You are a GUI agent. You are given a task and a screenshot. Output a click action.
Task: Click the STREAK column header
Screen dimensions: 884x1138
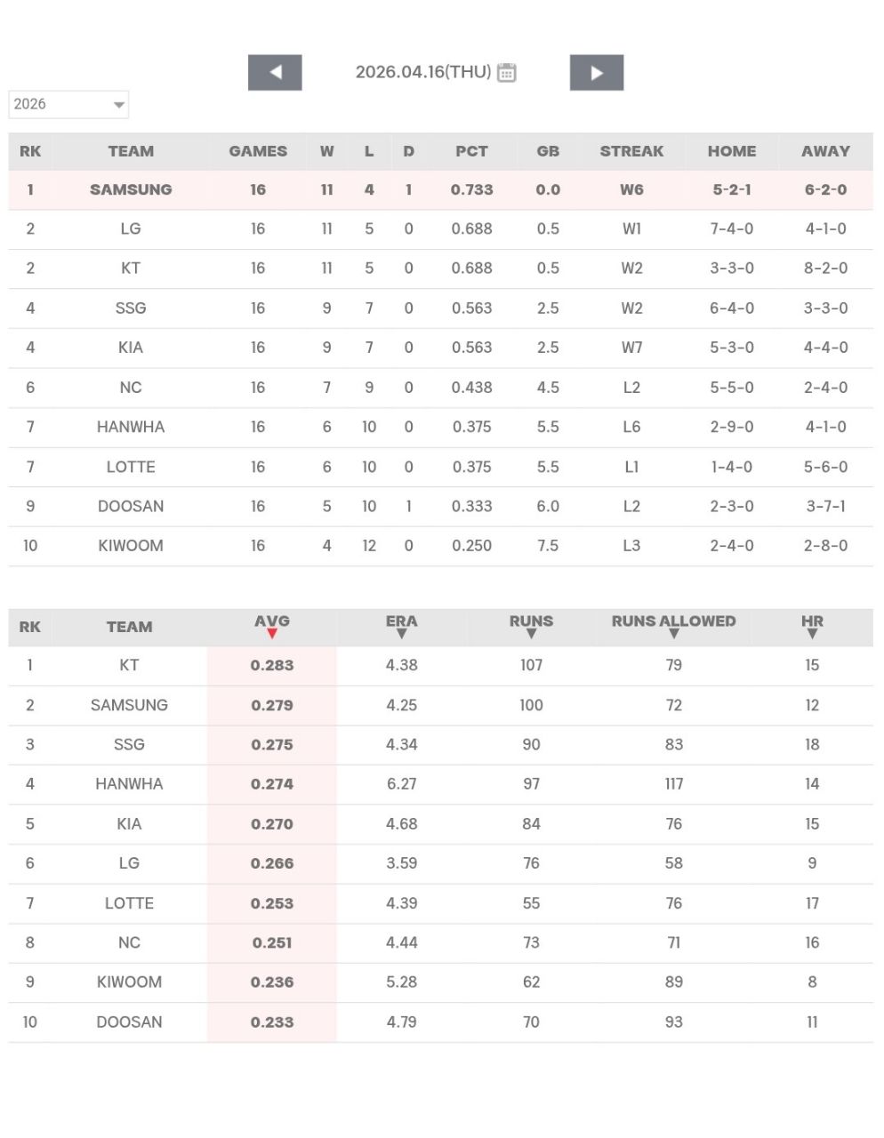(631, 151)
